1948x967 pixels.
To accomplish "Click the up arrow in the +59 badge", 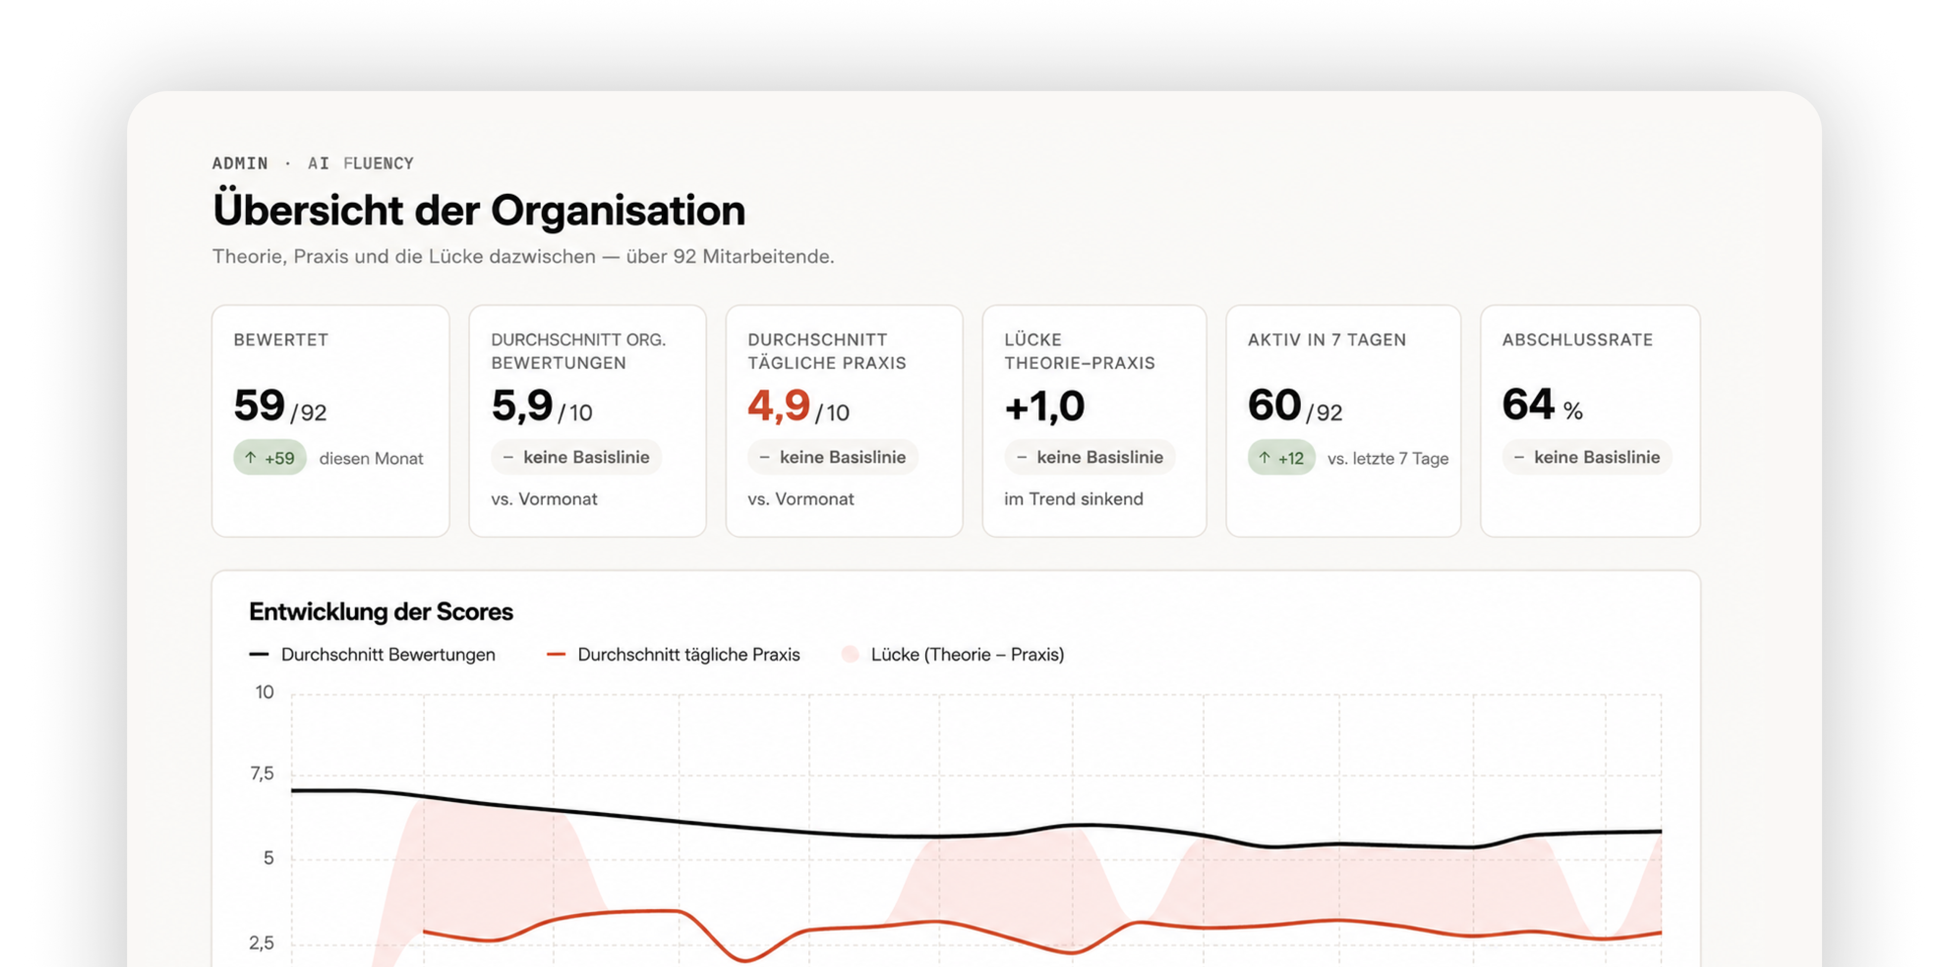I will (250, 457).
